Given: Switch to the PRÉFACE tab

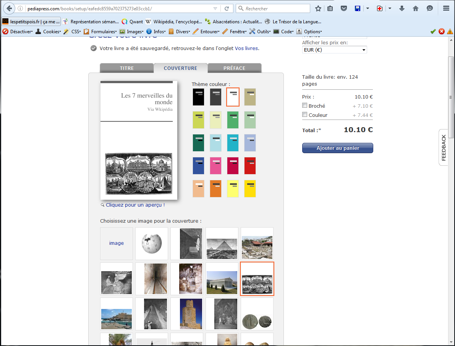Looking at the screenshot, I should click(x=234, y=68).
